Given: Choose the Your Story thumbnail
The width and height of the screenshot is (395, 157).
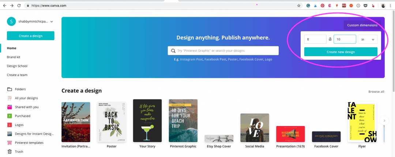Looking at the screenshot, I should point(147,121).
